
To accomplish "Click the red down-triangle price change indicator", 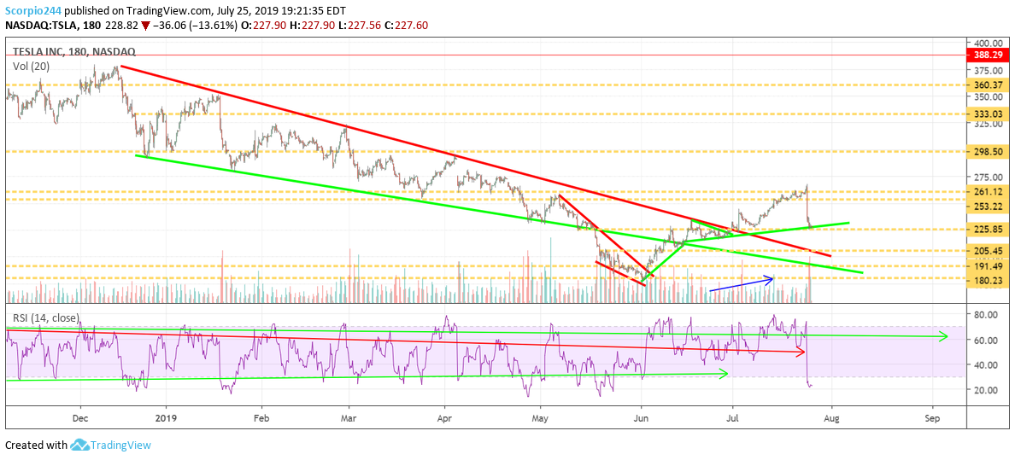I will point(146,26).
